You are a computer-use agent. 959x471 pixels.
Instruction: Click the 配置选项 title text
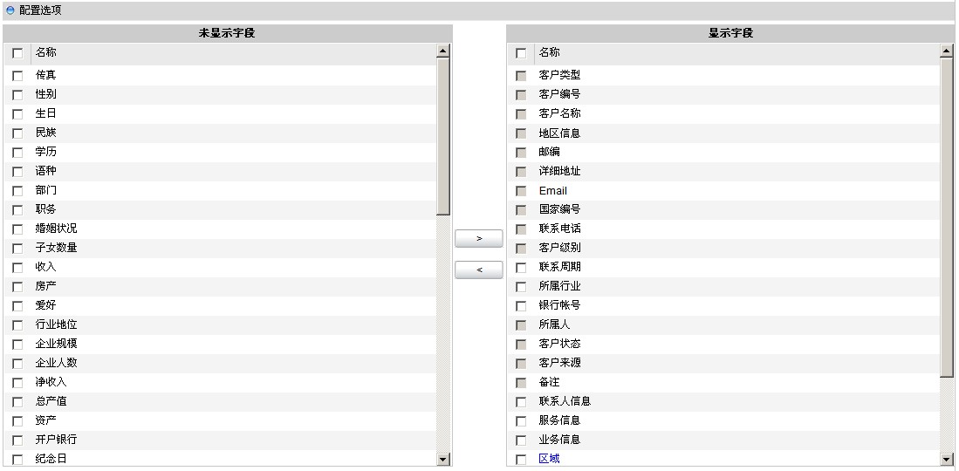[x=40, y=10]
